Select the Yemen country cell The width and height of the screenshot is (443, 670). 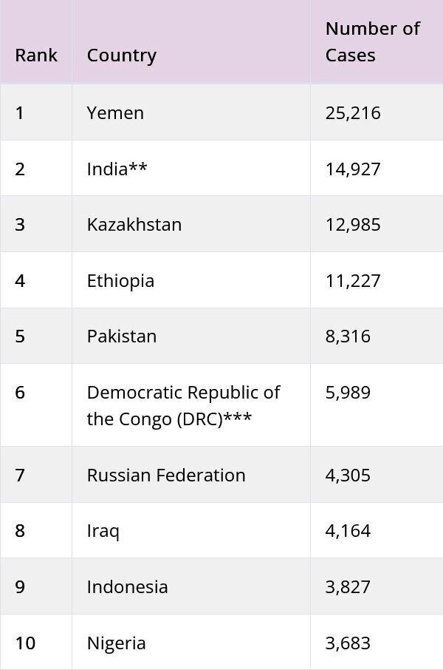115,112
